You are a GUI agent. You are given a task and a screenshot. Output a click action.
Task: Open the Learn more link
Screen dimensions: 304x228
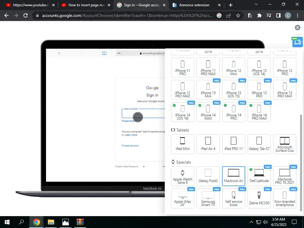click(131, 135)
